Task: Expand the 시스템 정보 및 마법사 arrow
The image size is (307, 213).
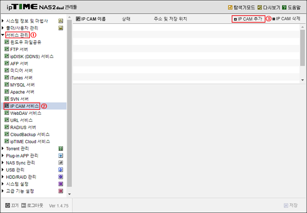Action: (3, 21)
